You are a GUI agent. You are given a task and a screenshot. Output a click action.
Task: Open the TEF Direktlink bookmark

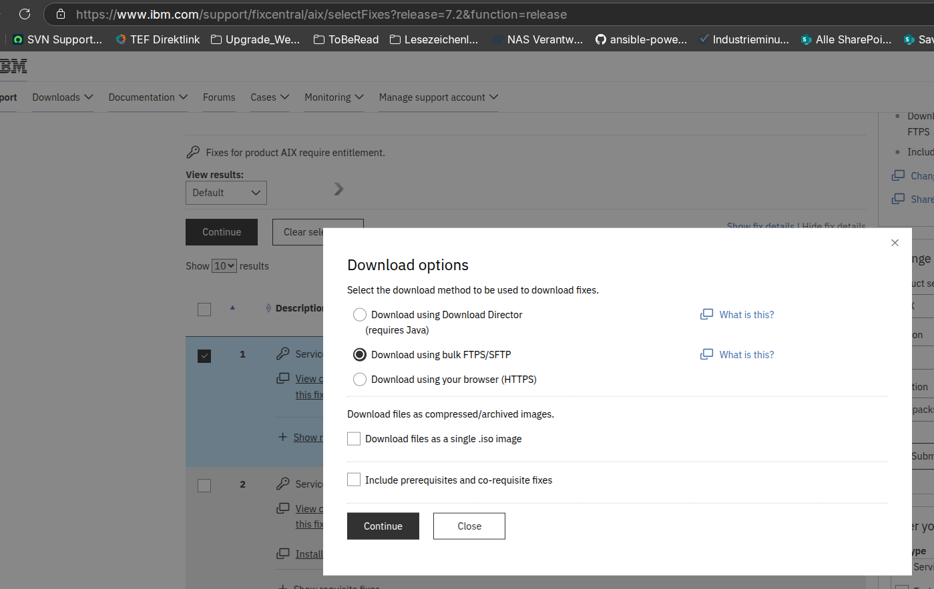coord(158,39)
